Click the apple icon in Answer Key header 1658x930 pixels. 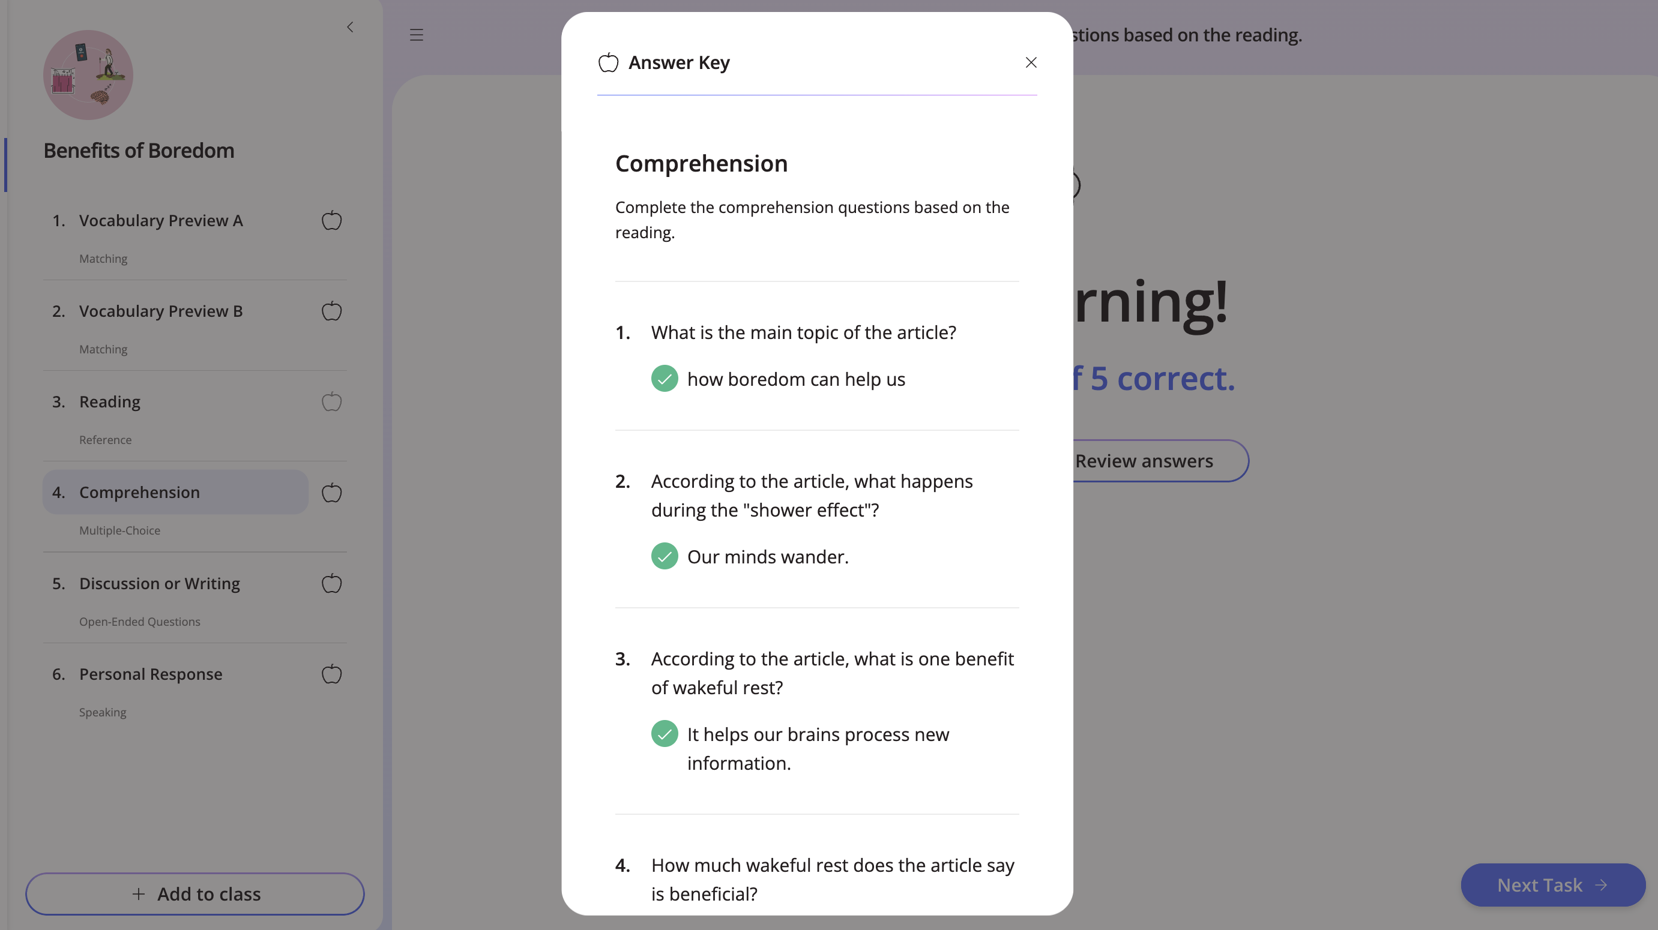click(x=608, y=62)
